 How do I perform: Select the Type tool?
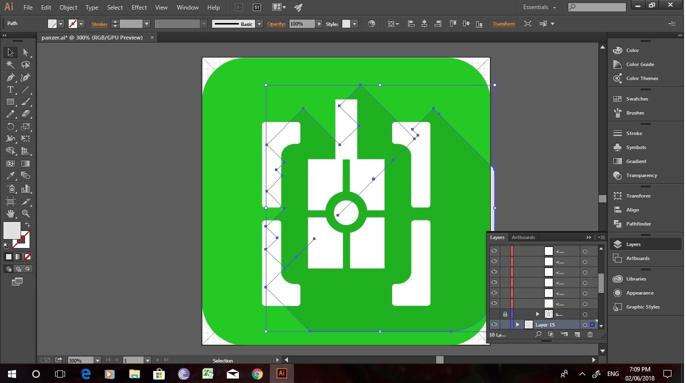click(10, 89)
